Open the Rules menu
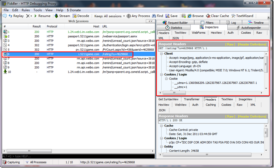 pos(26,10)
